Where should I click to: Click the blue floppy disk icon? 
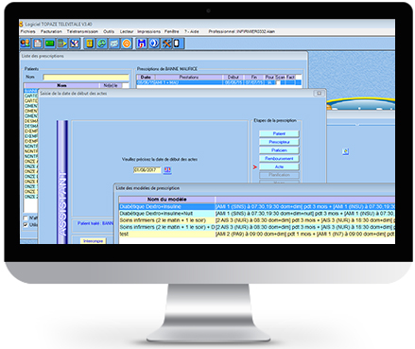[142, 44]
